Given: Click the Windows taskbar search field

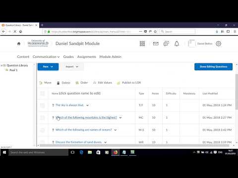Looking at the screenshot, I should (x=38, y=152).
